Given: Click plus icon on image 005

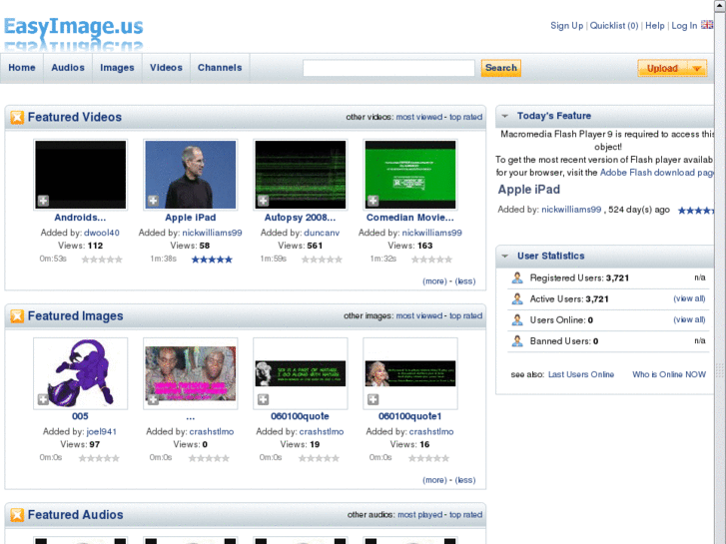Looking at the screenshot, I should (43, 399).
